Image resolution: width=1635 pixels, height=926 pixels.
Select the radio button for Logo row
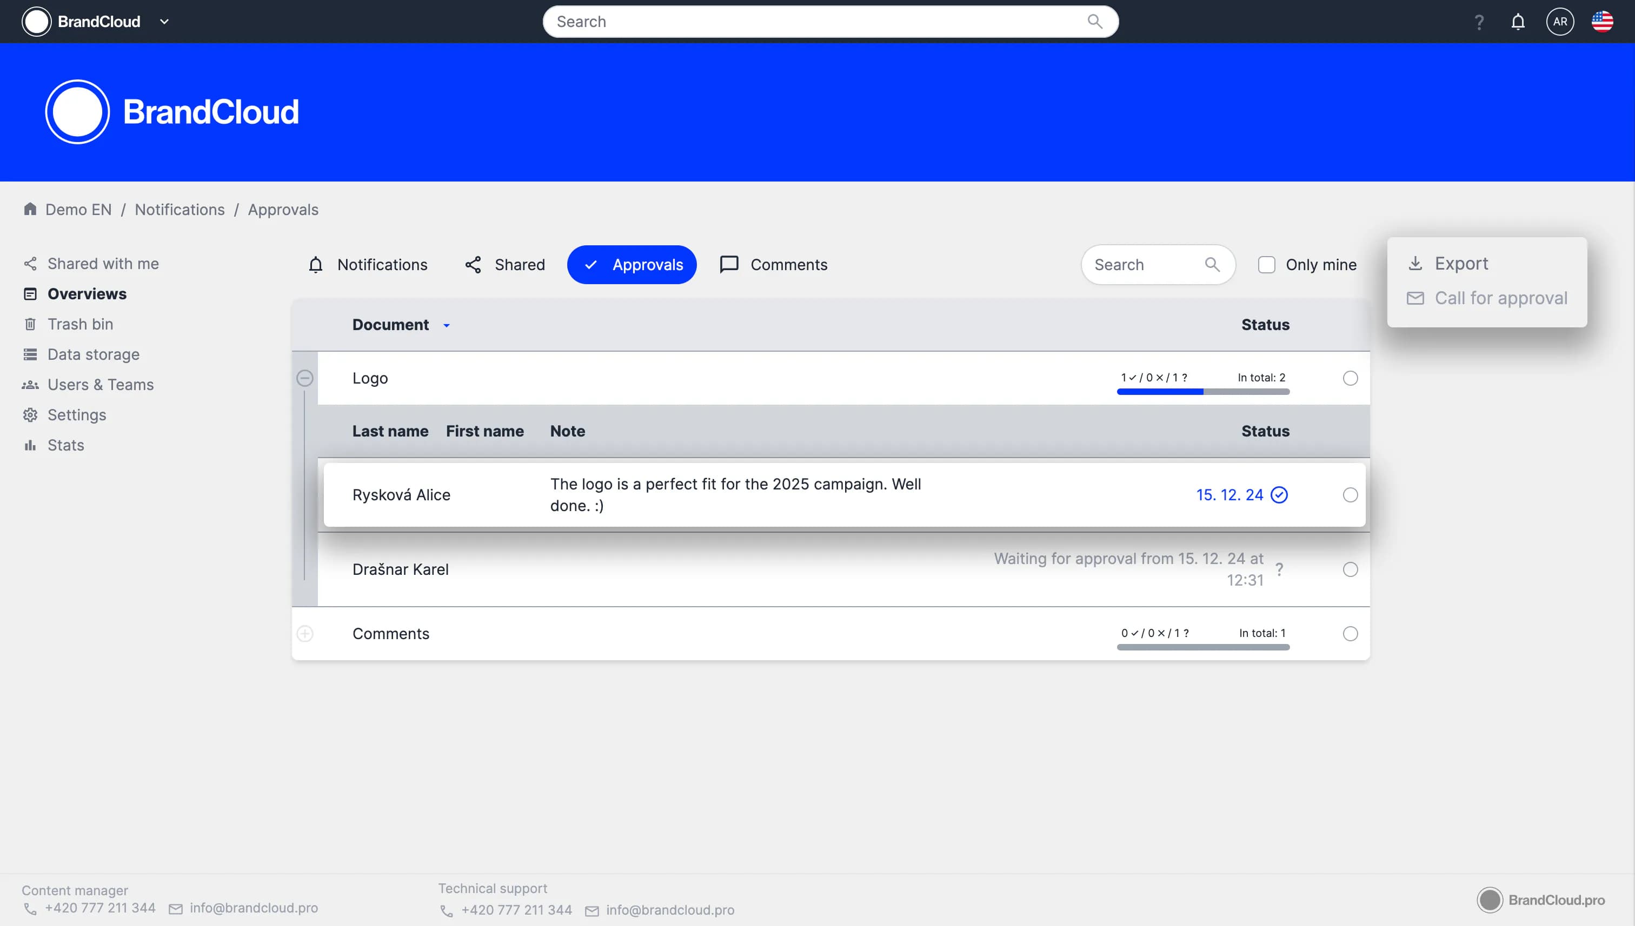(1350, 378)
